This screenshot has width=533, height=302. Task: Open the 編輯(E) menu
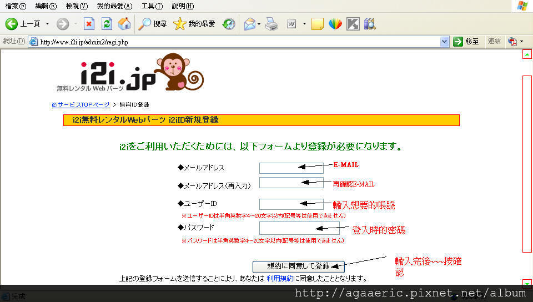tap(46, 6)
